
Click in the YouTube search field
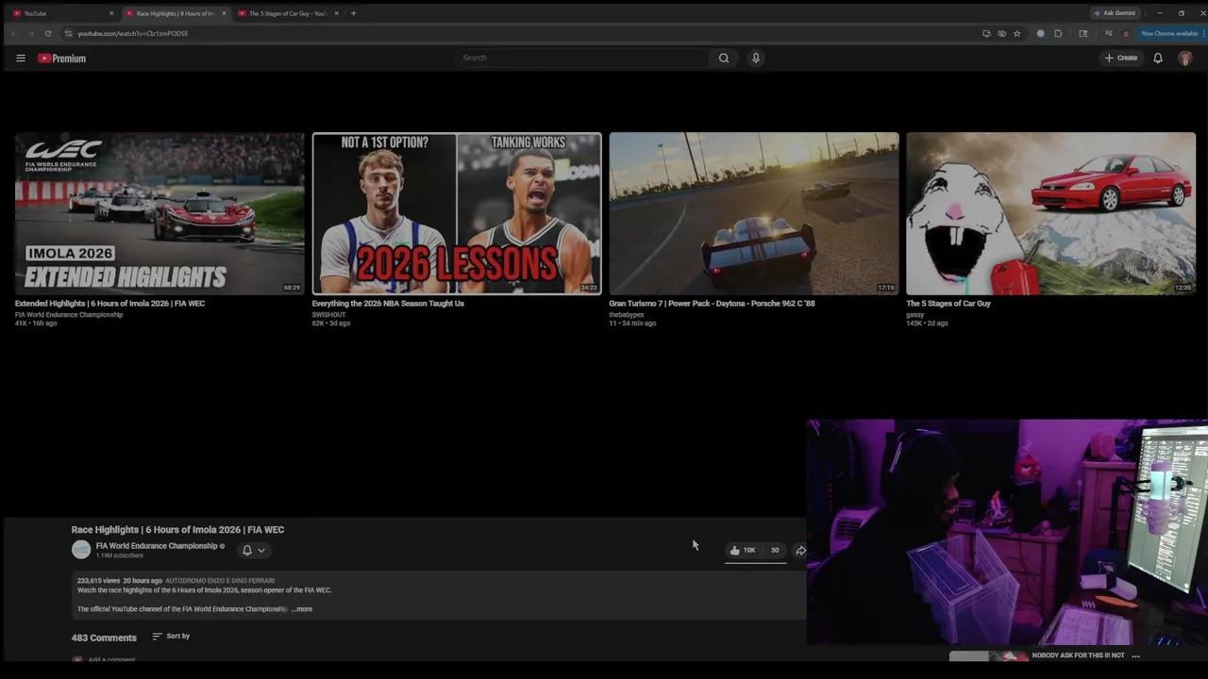(x=582, y=58)
